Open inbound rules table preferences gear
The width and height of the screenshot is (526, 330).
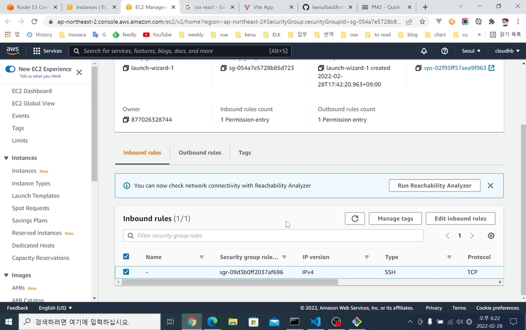pyautogui.click(x=491, y=236)
